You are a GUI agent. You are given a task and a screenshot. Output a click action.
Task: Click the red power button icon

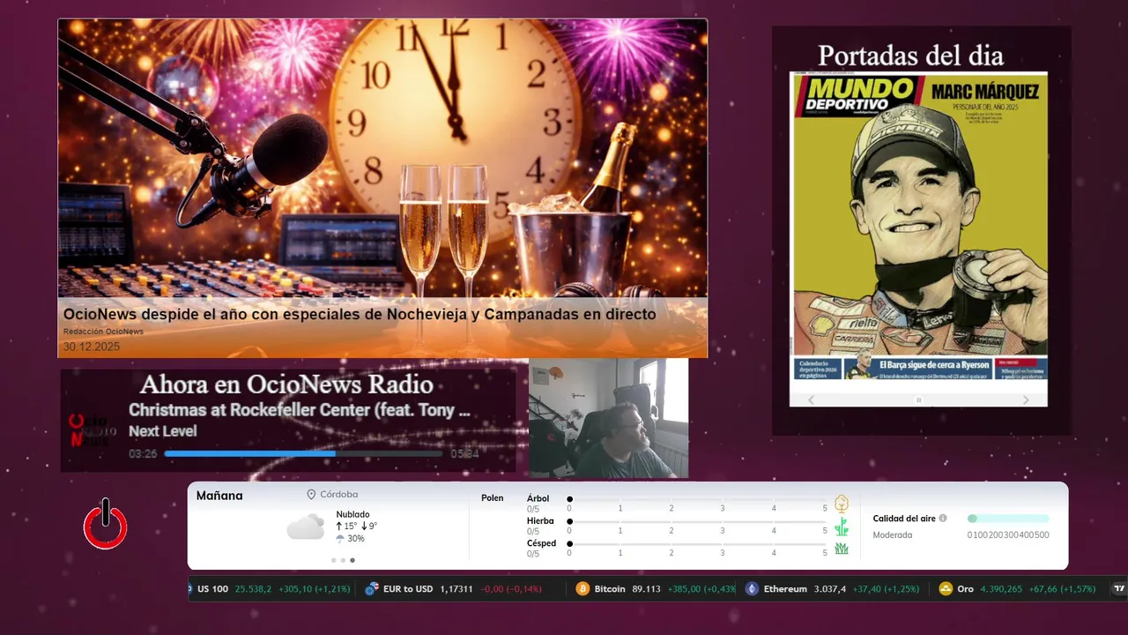106,524
